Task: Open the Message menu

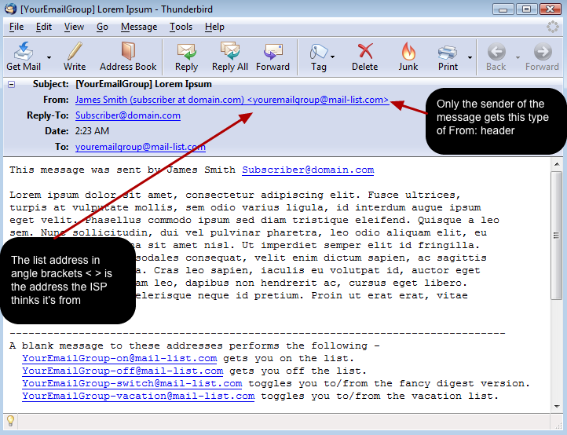Action: pos(139,27)
